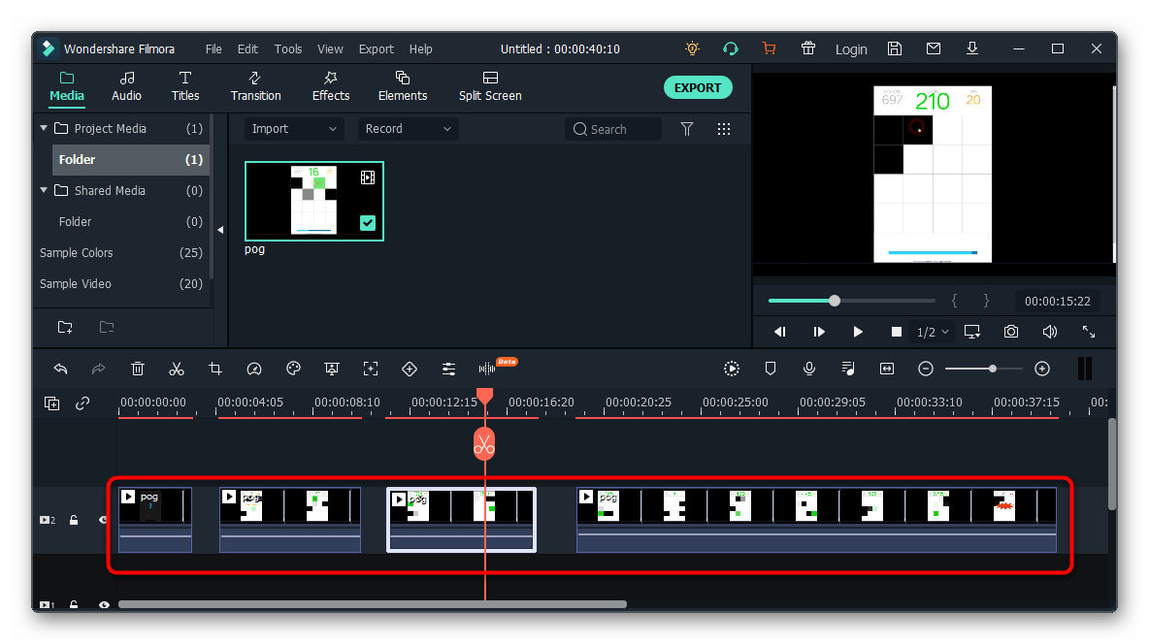This screenshot has height=644, width=1149.
Task: Click the Undo arrow icon
Action: 60,369
